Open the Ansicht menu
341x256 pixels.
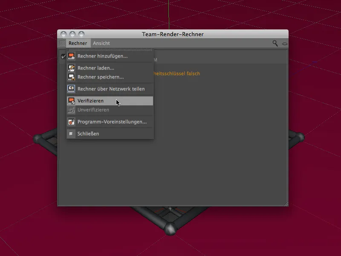101,43
